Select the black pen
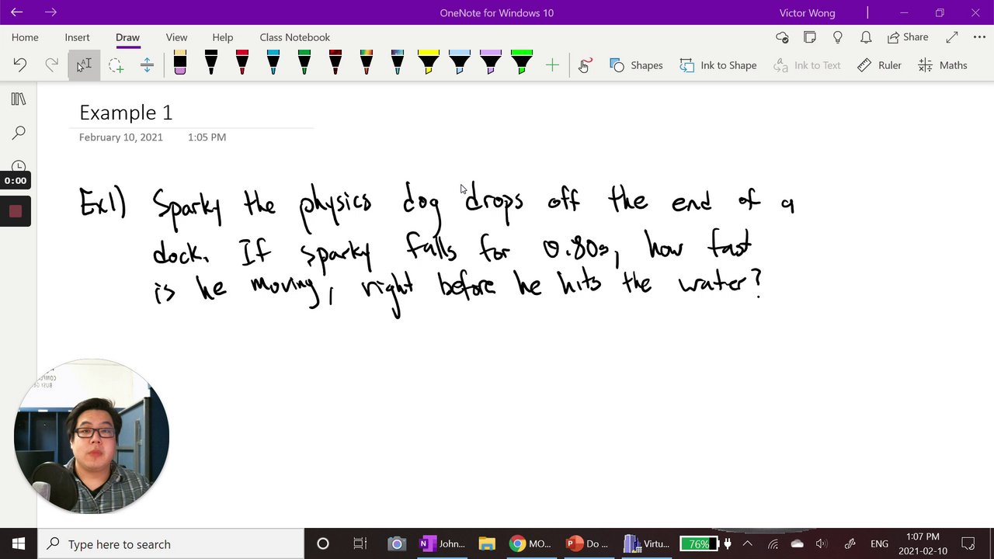The height and width of the screenshot is (559, 994). click(x=211, y=63)
